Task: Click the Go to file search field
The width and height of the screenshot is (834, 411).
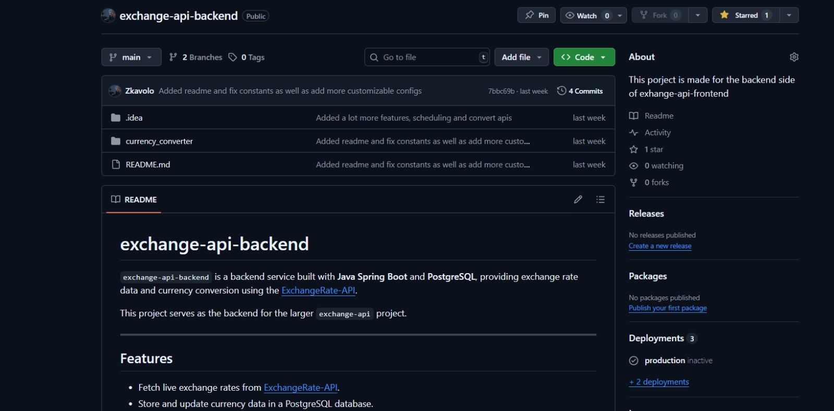Action: click(x=427, y=57)
